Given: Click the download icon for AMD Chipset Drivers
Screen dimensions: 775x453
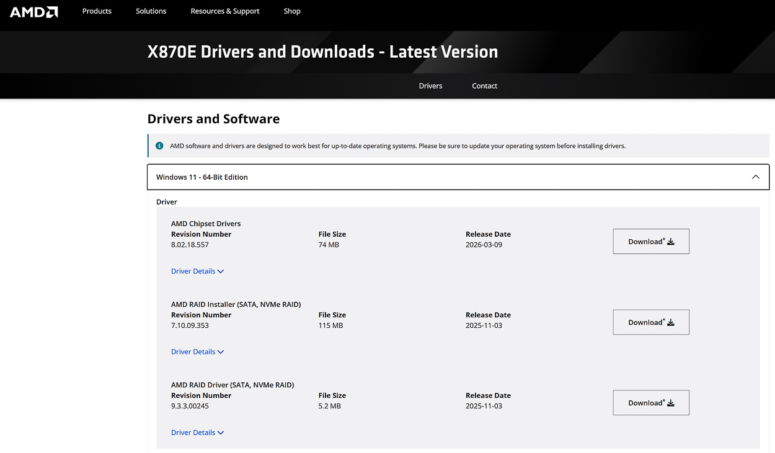Looking at the screenshot, I should [671, 242].
